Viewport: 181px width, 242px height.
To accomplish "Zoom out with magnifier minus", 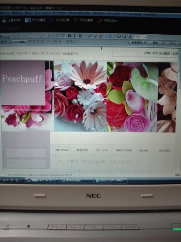I will (x=124, y=36).
